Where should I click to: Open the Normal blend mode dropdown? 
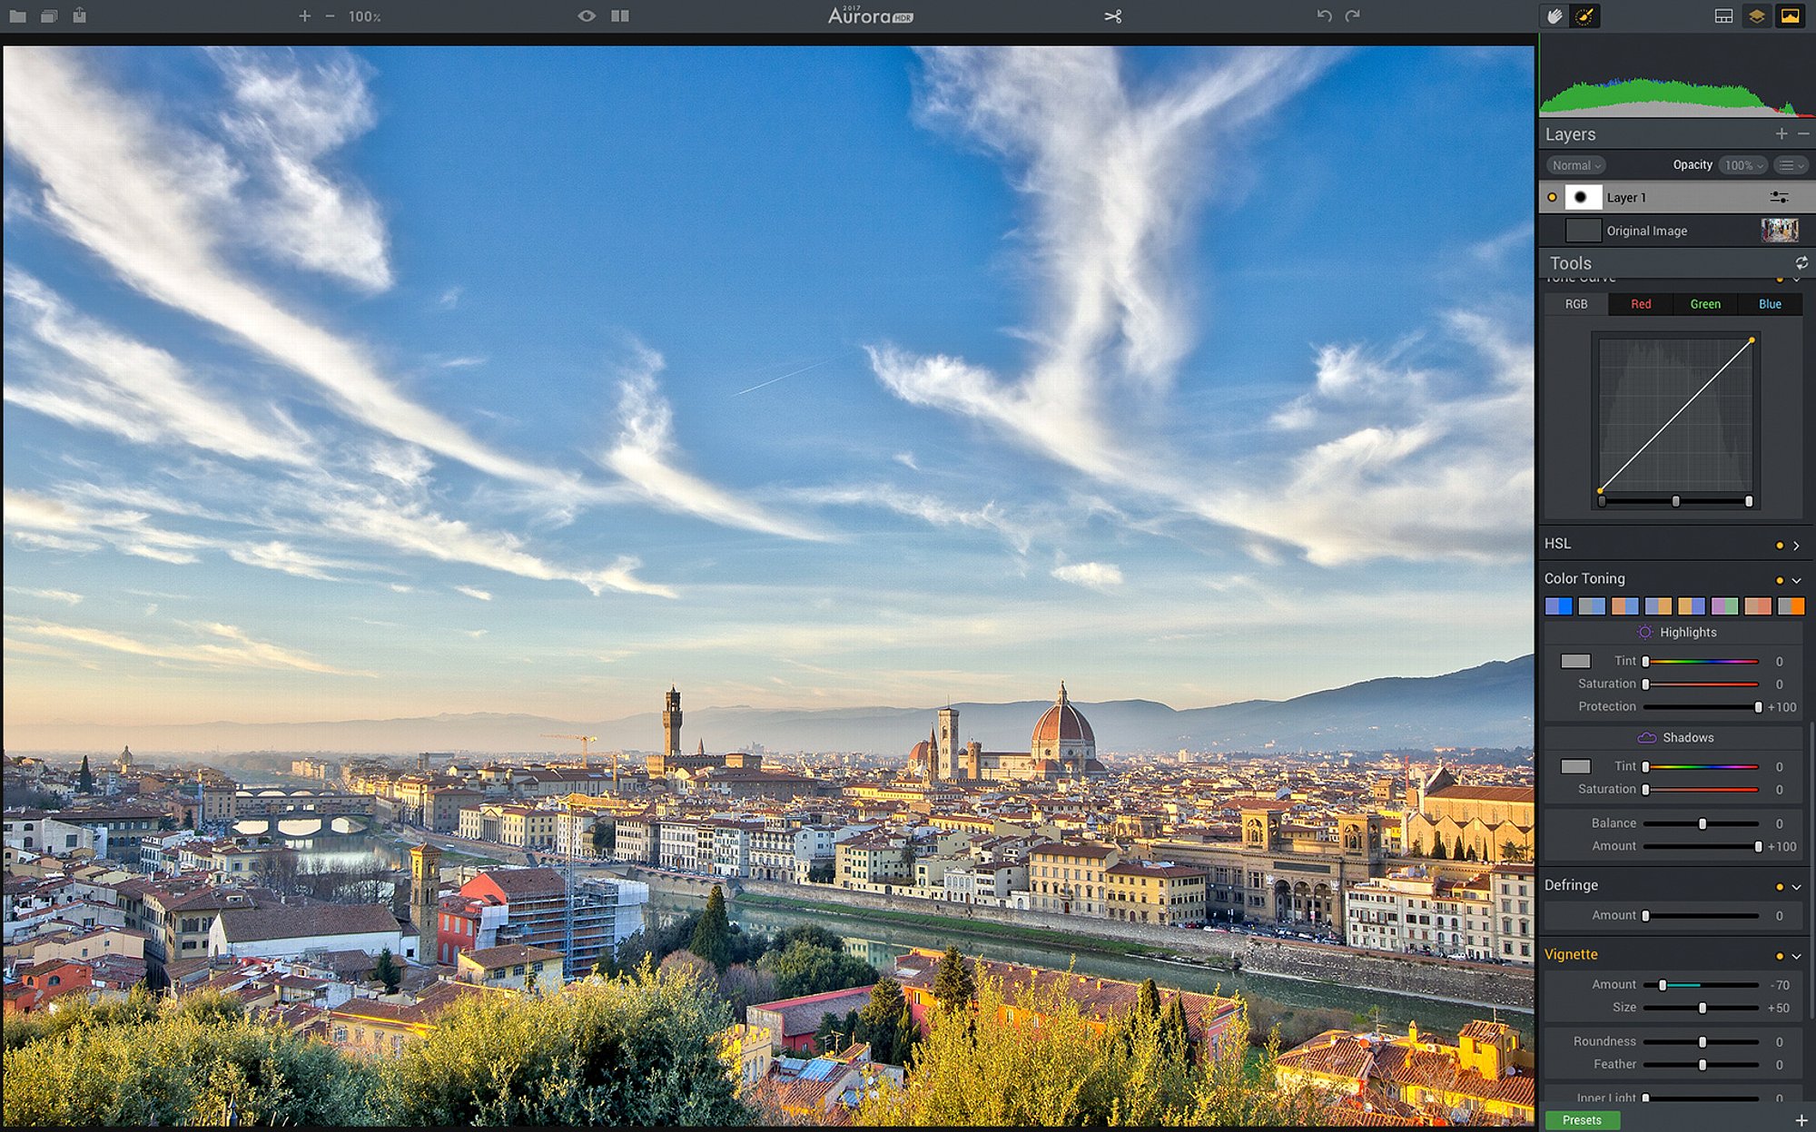coord(1576,165)
